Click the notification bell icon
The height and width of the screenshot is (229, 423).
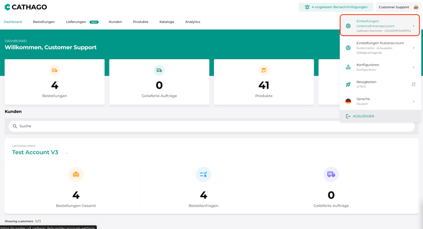click(307, 7)
